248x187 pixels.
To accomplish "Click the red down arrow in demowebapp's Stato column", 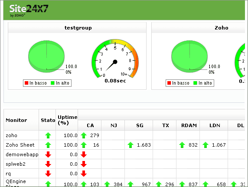I will click(48, 154).
